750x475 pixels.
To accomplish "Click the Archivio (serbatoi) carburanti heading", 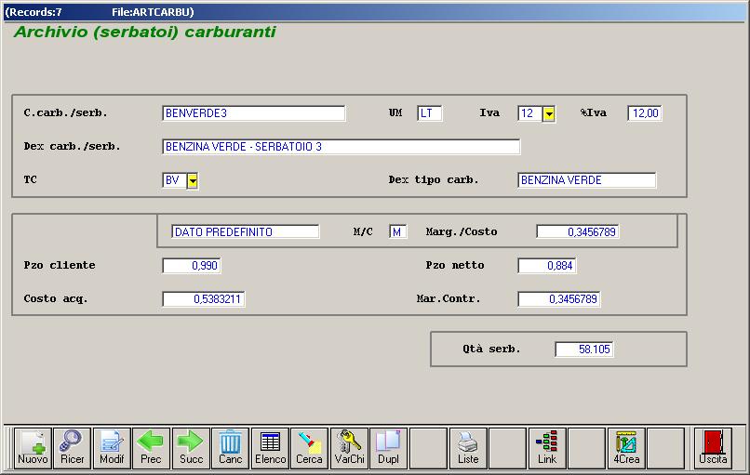I will coord(145,32).
